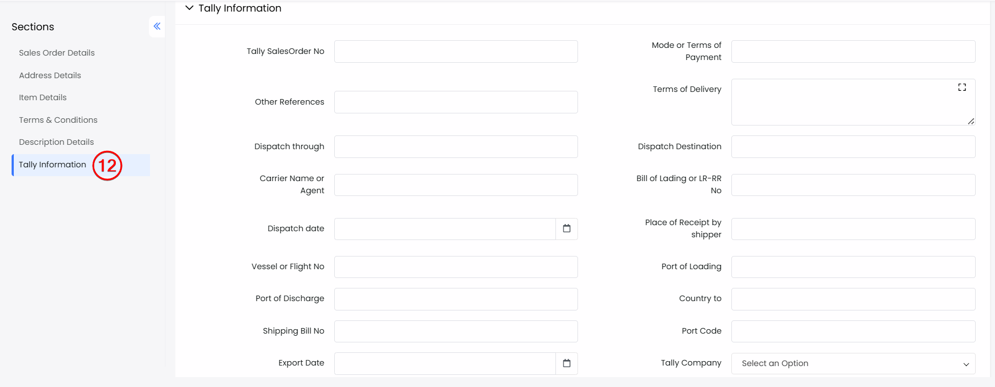Focus the Mode or Terms of Payment field
The image size is (995, 387).
tap(853, 51)
